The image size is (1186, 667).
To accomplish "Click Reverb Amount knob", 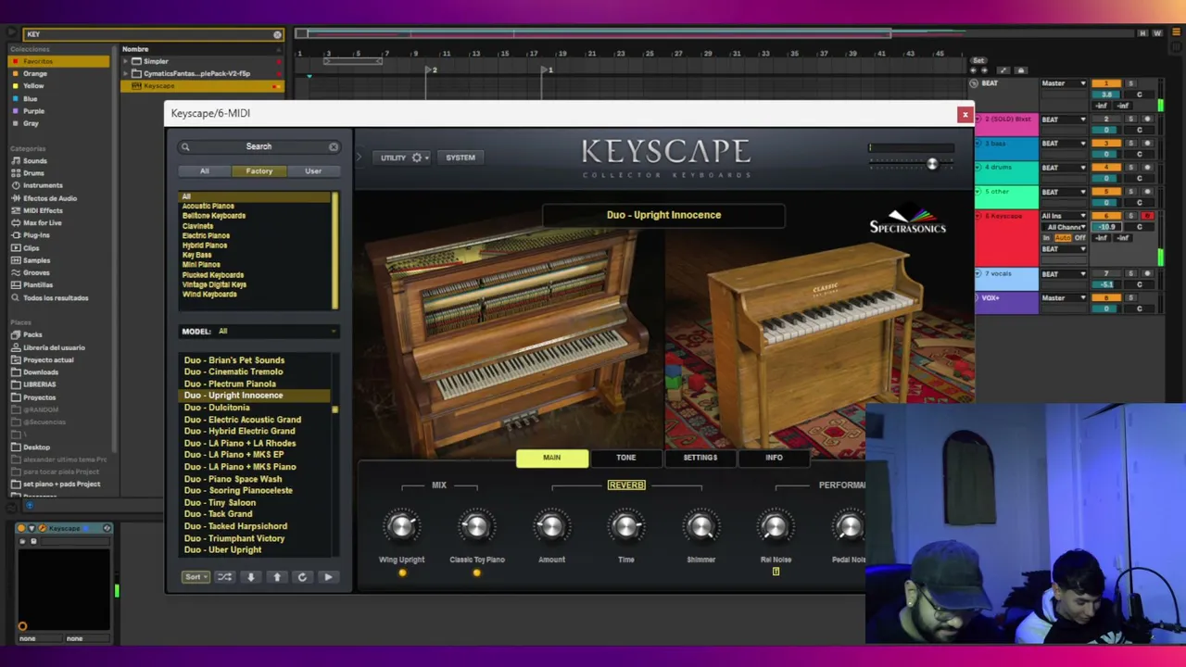I will tap(551, 527).
